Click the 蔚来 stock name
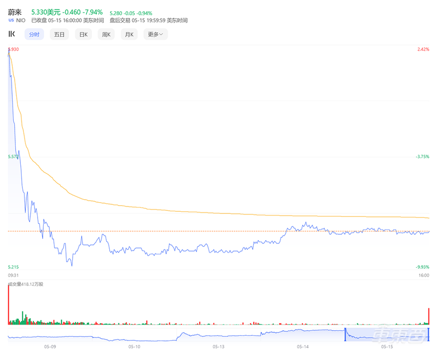 (14, 12)
